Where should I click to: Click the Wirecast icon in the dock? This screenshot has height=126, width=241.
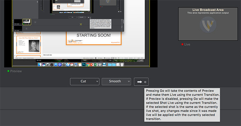(x=100, y=65)
